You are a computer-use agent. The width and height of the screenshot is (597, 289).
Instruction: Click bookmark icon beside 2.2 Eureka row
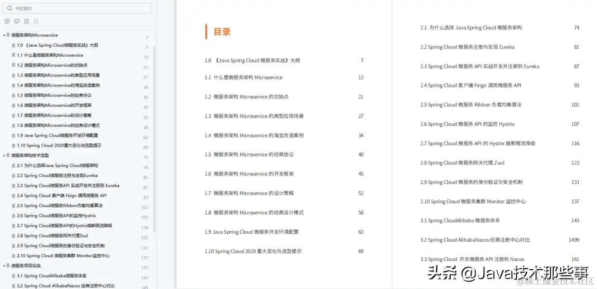tap(13, 176)
